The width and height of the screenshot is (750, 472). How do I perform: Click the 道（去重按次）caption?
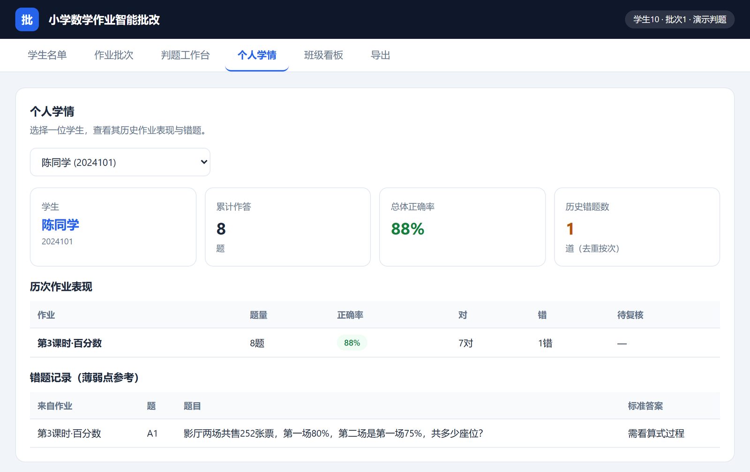[592, 248]
